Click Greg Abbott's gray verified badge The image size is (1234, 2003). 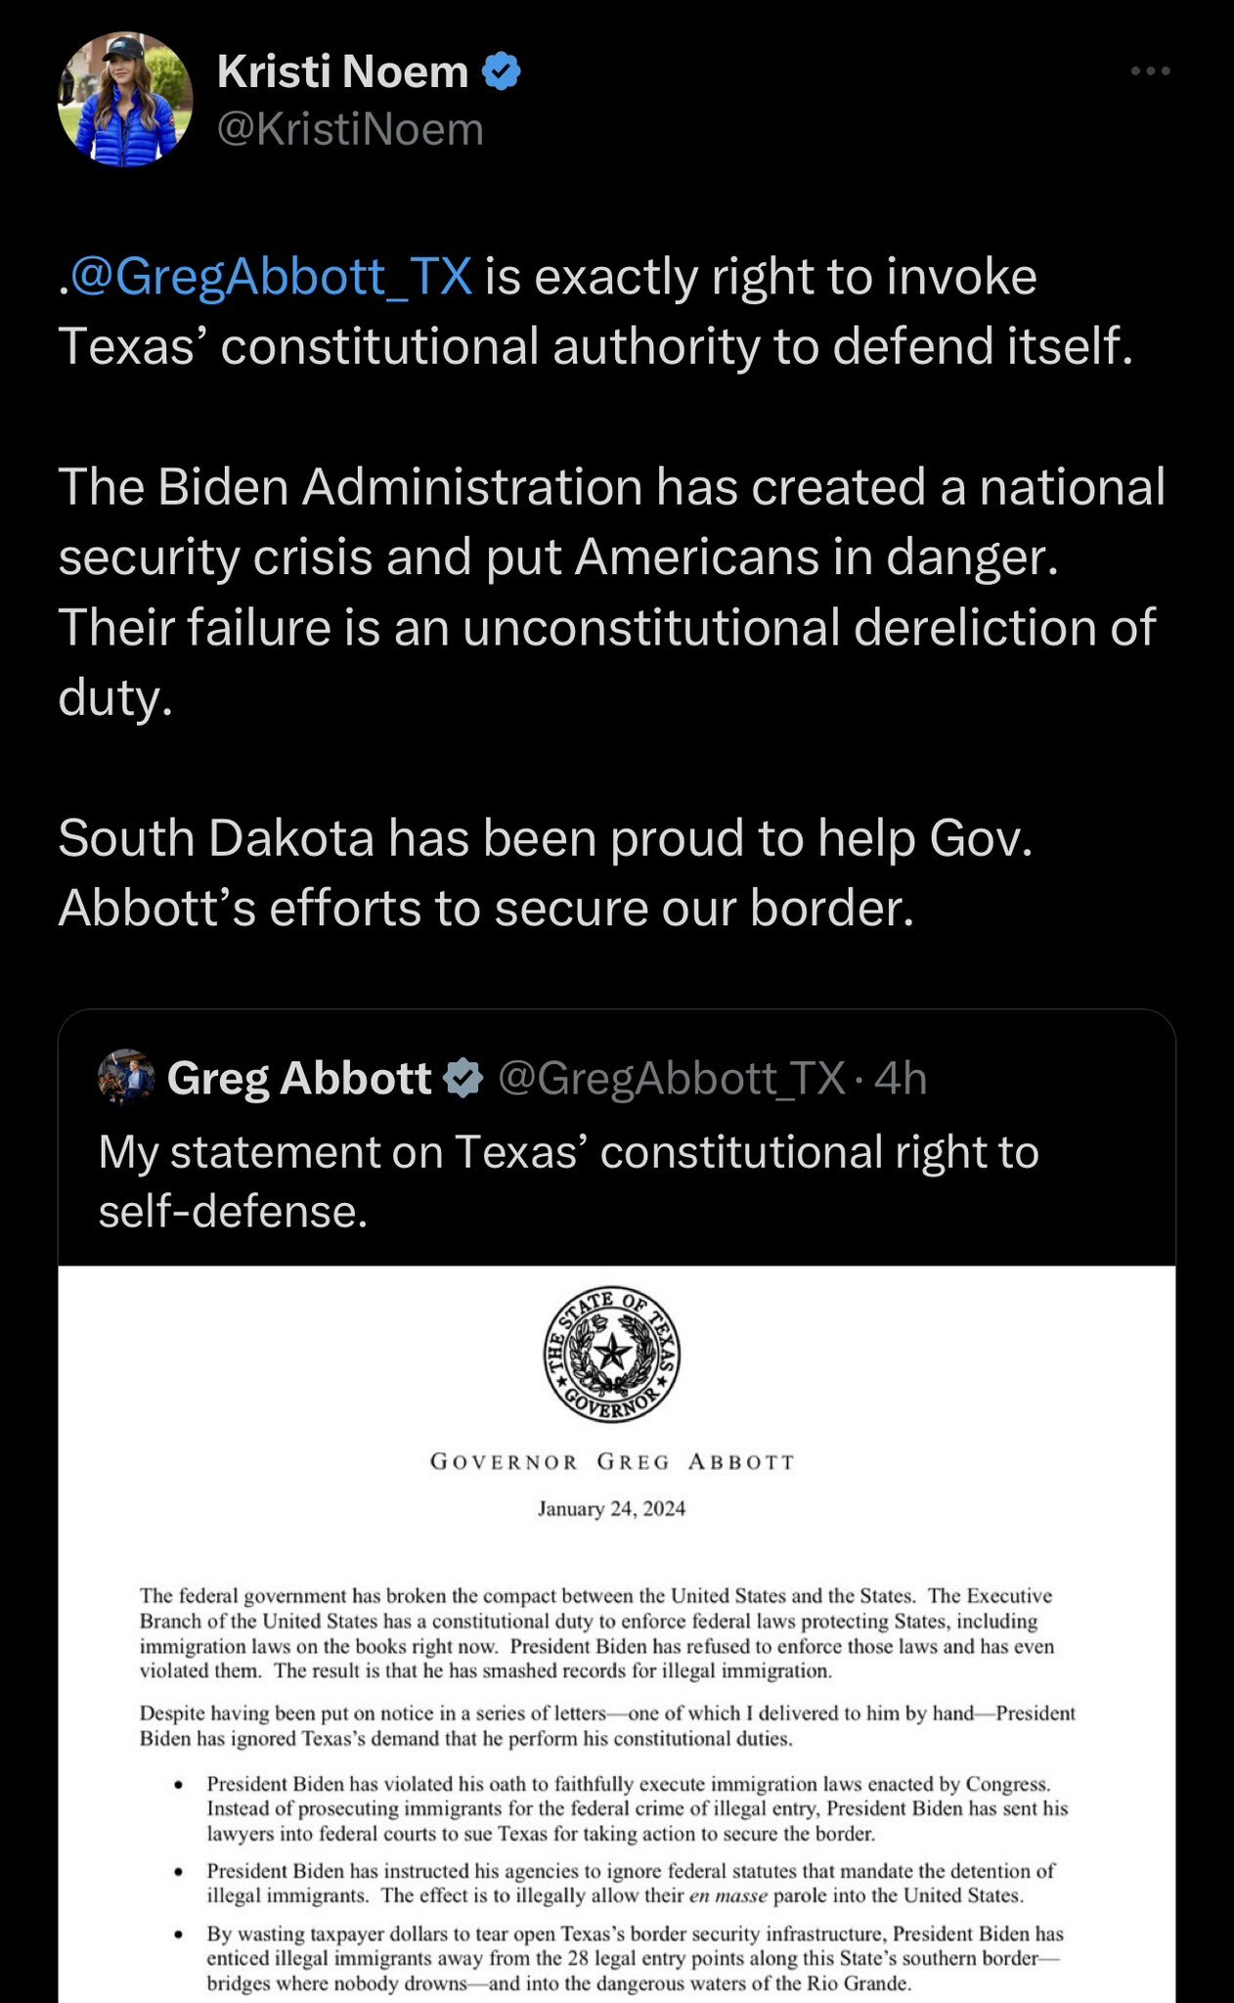pyautogui.click(x=463, y=1078)
